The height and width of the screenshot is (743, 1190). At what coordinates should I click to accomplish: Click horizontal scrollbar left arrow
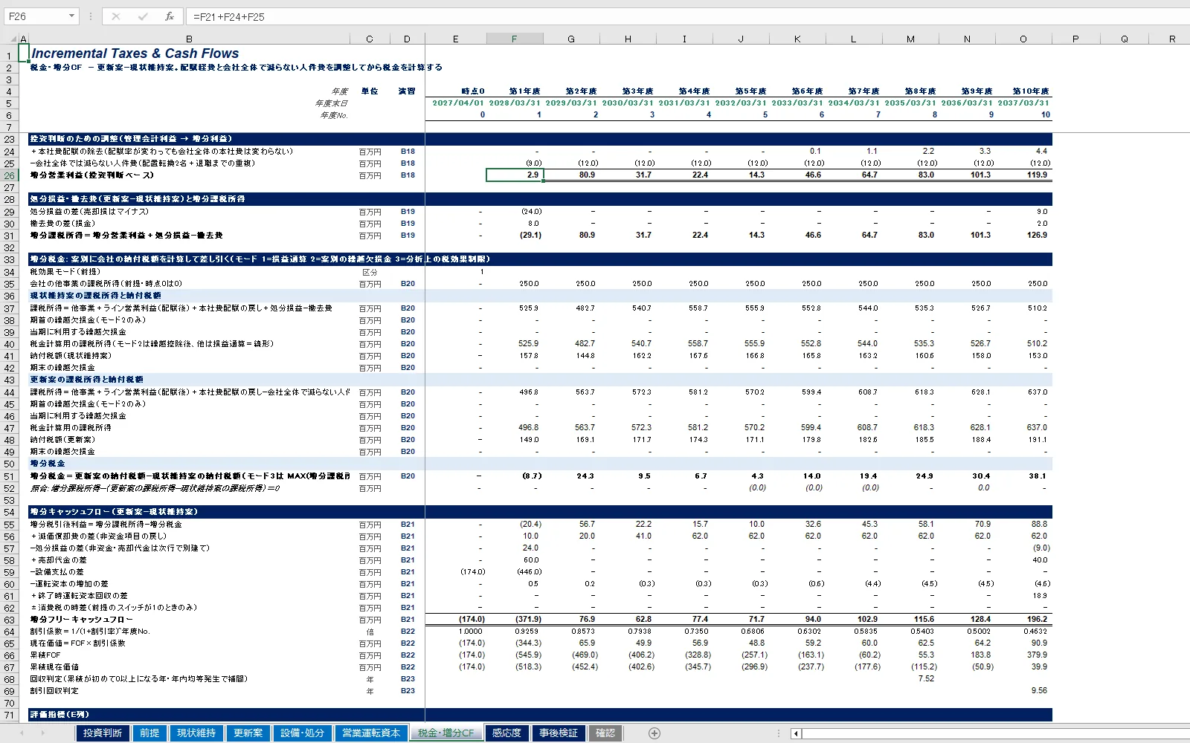coord(796,733)
